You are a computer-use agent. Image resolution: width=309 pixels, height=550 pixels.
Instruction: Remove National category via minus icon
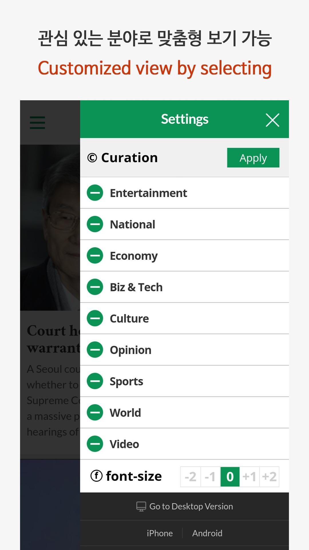click(95, 224)
